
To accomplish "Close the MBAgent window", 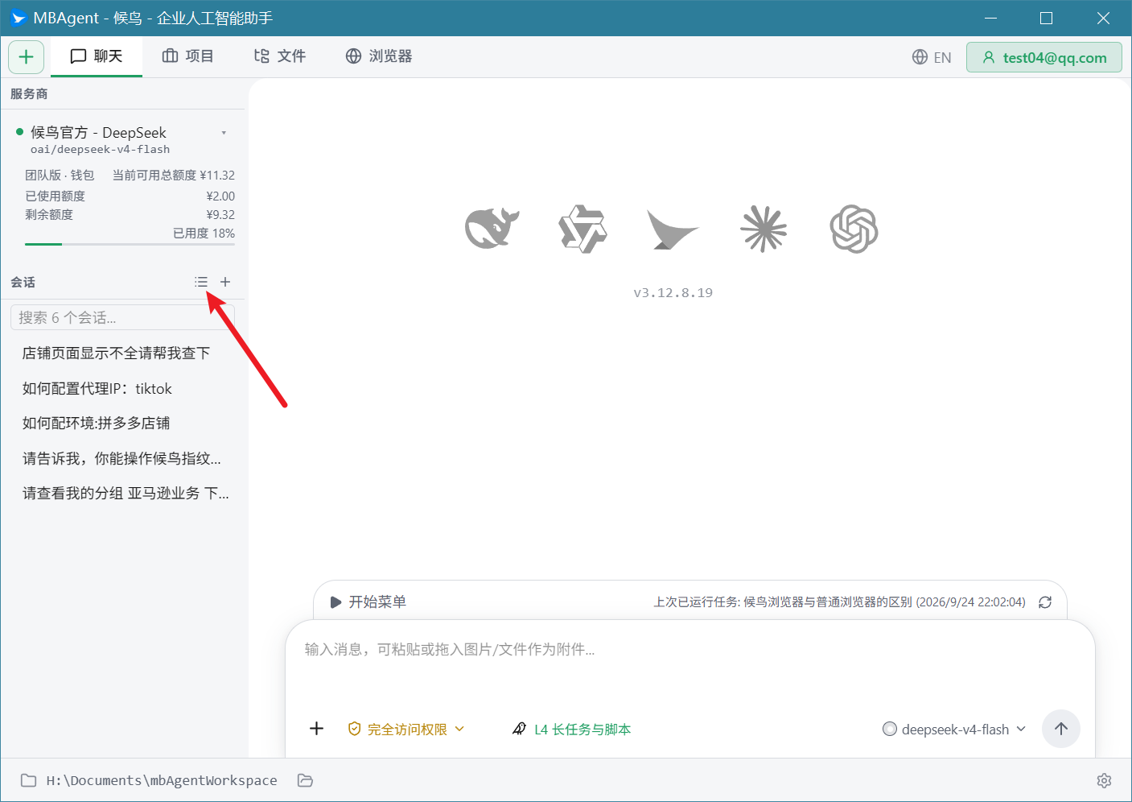I will pos(1103,18).
